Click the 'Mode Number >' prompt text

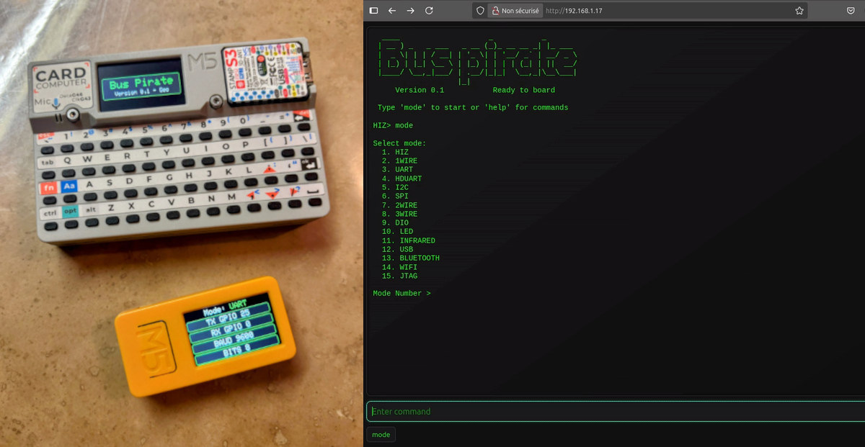pos(402,294)
